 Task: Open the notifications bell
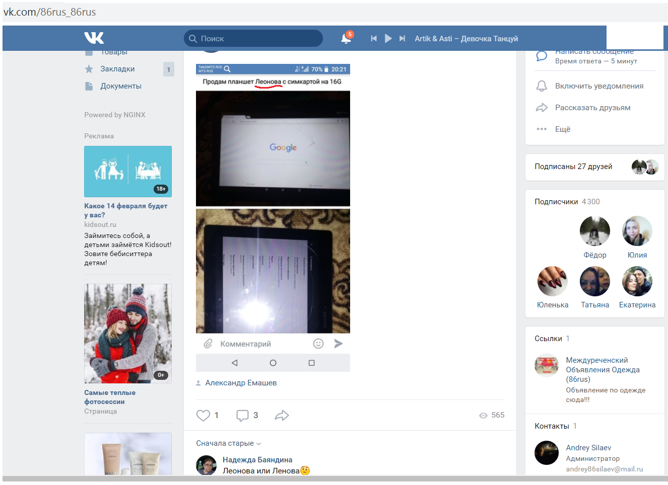coord(346,39)
